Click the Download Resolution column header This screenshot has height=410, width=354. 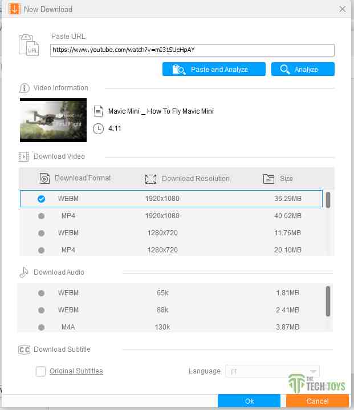[x=196, y=179]
